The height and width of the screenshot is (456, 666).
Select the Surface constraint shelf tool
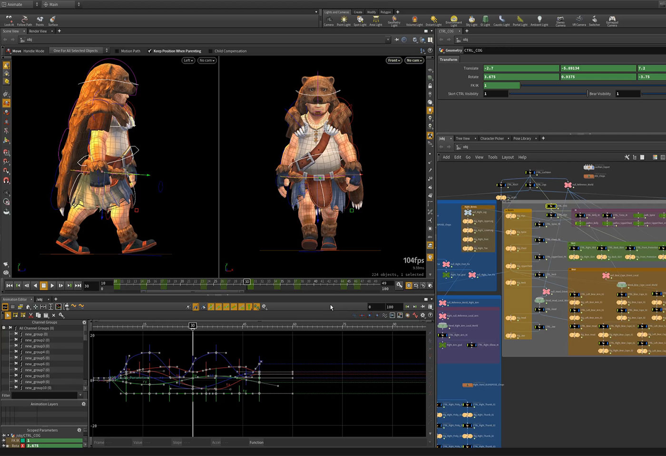pos(53,20)
